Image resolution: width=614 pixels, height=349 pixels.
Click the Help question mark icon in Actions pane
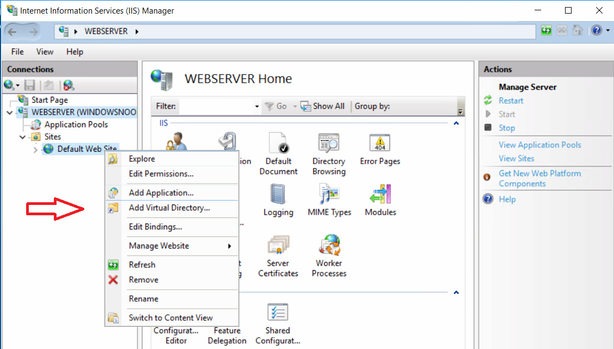pos(488,199)
